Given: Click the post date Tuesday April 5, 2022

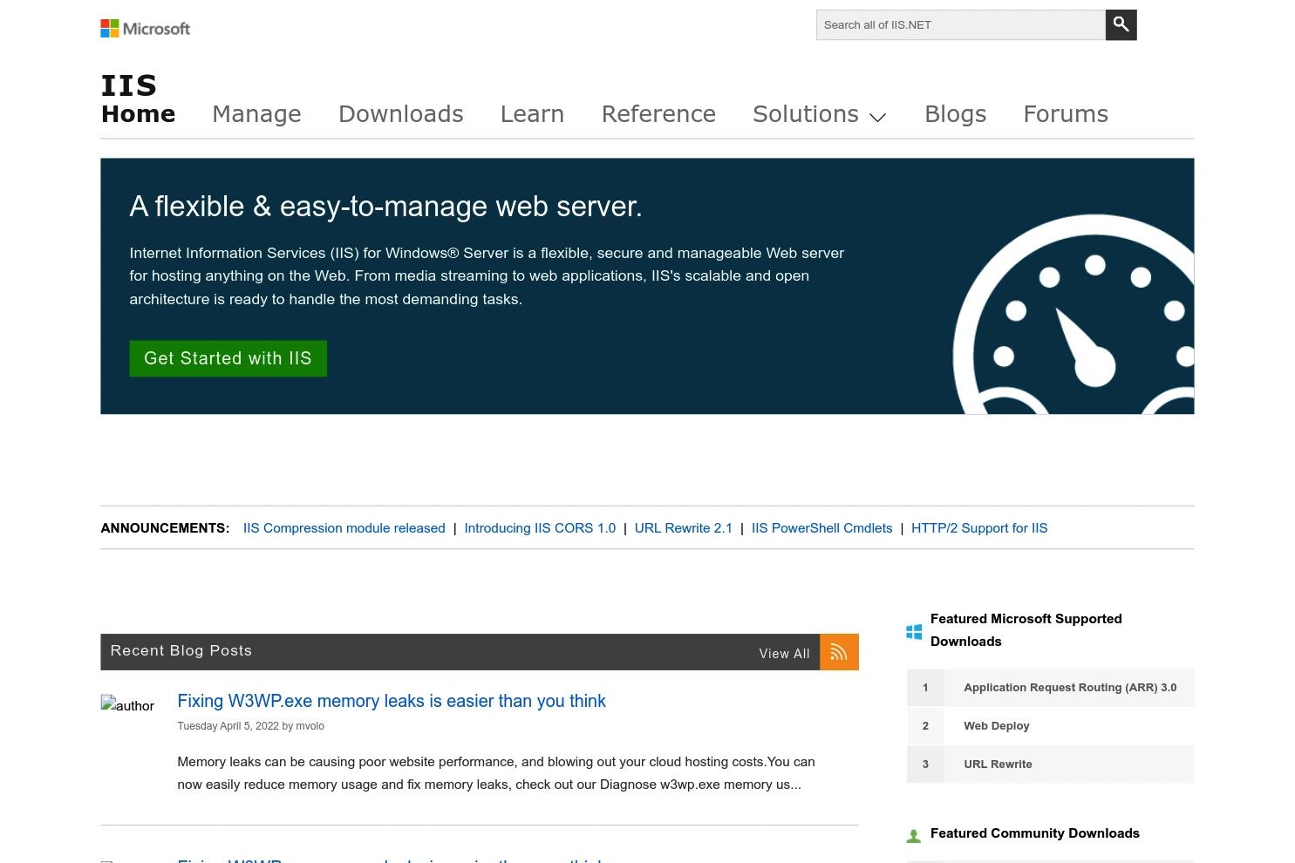Looking at the screenshot, I should (x=228, y=726).
